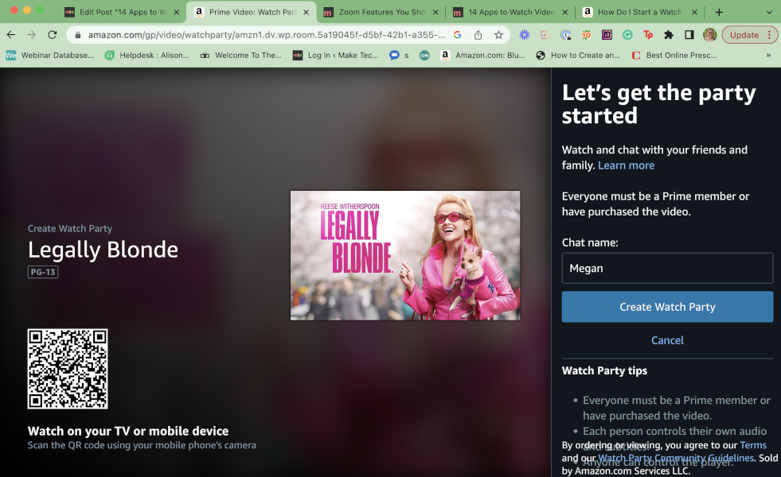Viewport: 781px width, 477px height.
Task: Close the Edit Post tab
Action: (176, 13)
